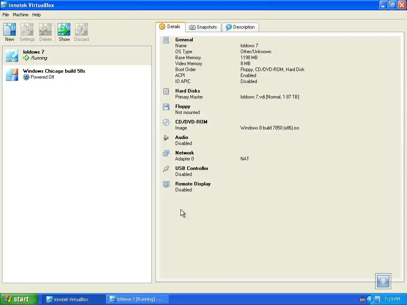Image resolution: width=407 pixels, height=305 pixels.
Task: Click the Windows Chicago build 58s icon
Action: pyautogui.click(x=12, y=75)
